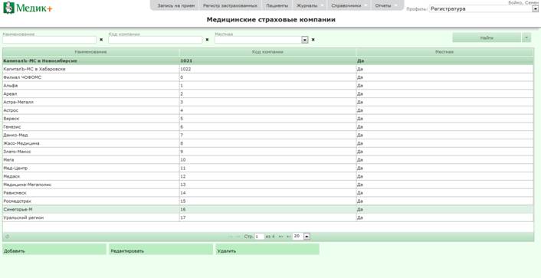Jump to the last page of results
The height and width of the screenshot is (278, 541).
(x=288, y=237)
